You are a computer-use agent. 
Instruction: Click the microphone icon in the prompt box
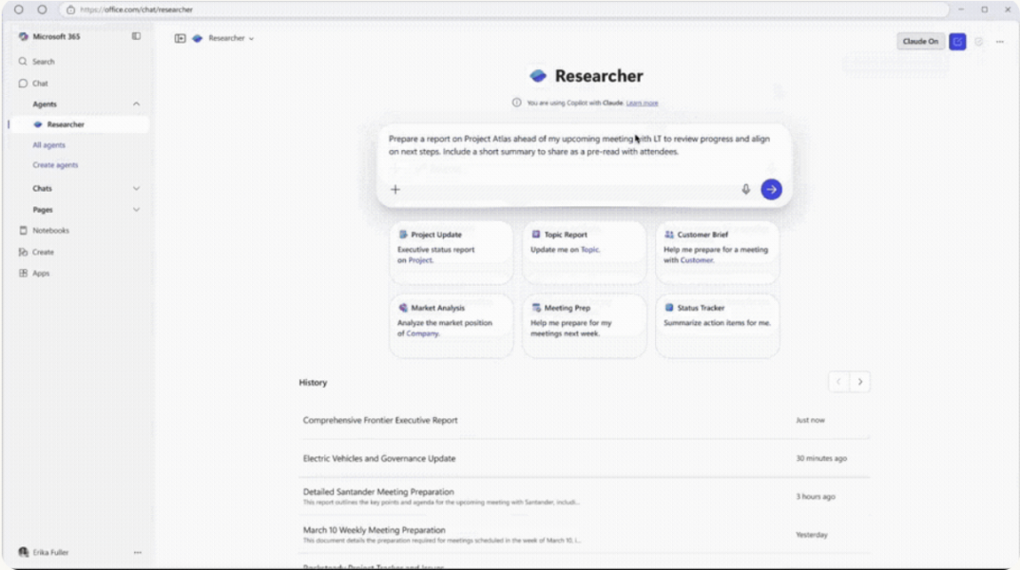pyautogui.click(x=744, y=189)
